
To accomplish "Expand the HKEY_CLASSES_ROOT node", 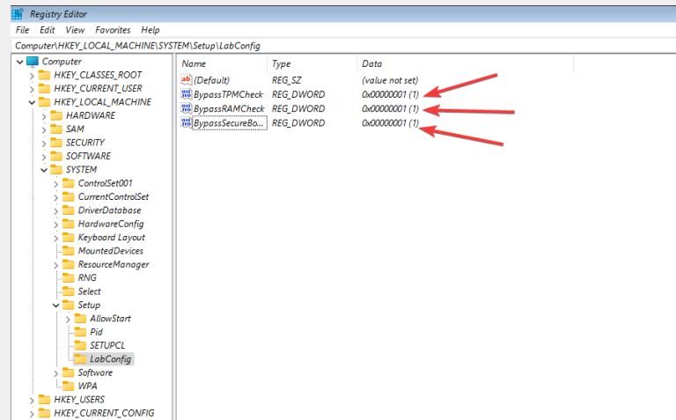I will pyautogui.click(x=32, y=76).
